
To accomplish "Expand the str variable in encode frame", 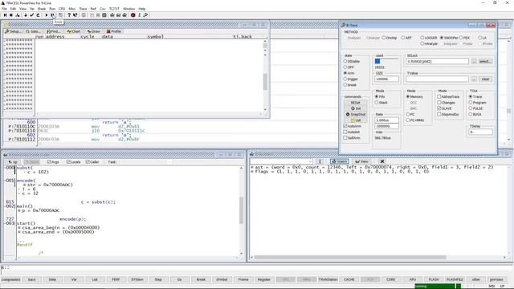I will pos(25,185).
